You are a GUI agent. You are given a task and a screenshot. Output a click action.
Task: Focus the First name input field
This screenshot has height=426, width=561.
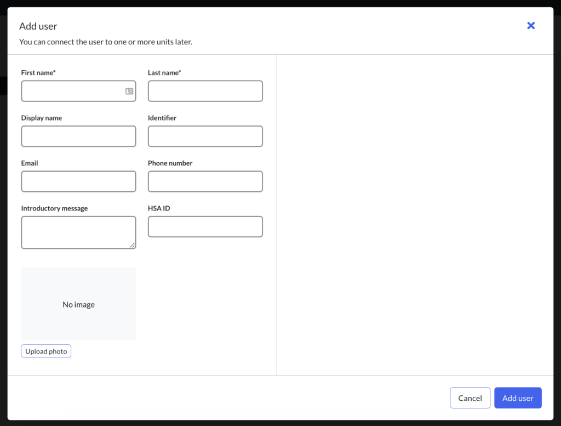78,91
